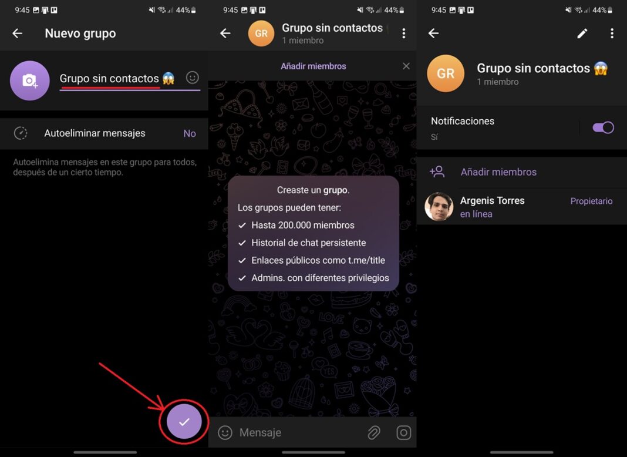Open the GR avatar in chat header

(x=261, y=33)
